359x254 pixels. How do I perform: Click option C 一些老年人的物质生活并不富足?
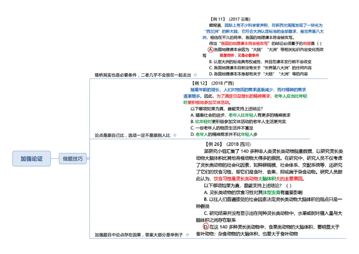(x=222, y=128)
